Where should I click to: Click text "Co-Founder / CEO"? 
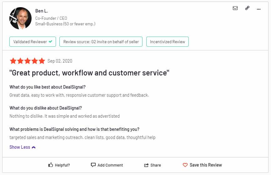click(x=51, y=18)
